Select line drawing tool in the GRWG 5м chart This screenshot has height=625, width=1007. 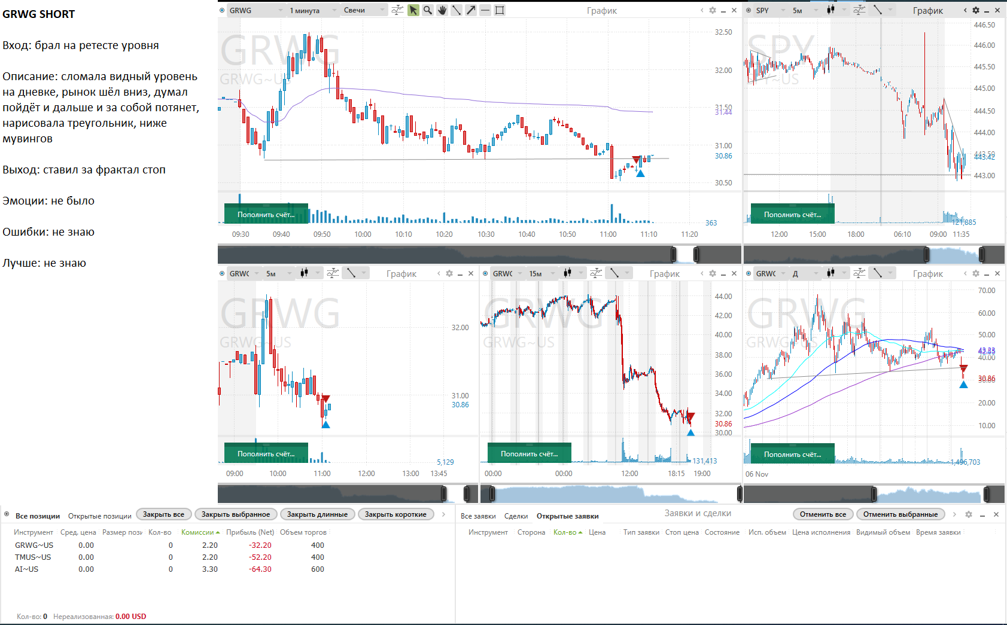(x=351, y=273)
